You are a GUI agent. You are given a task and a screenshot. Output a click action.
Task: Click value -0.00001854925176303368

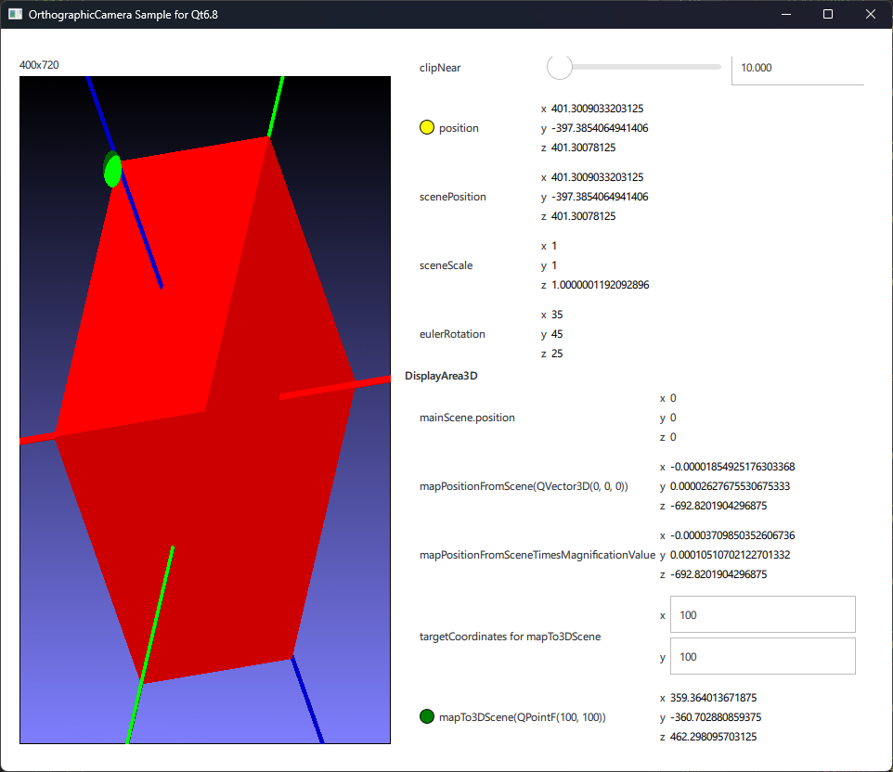732,467
